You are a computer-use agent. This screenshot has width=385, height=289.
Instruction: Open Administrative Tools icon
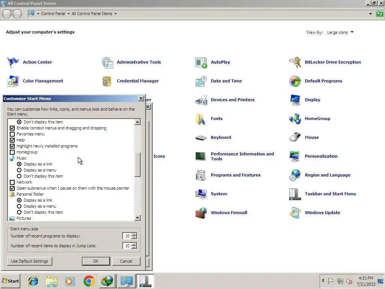107,62
